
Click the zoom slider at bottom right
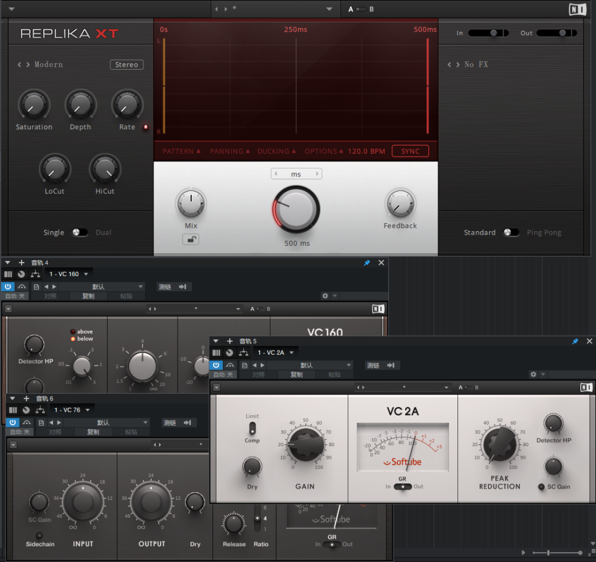(x=557, y=553)
